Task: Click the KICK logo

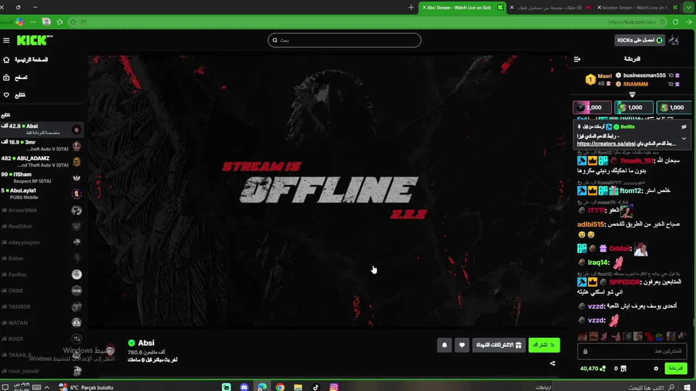Action: pos(34,40)
